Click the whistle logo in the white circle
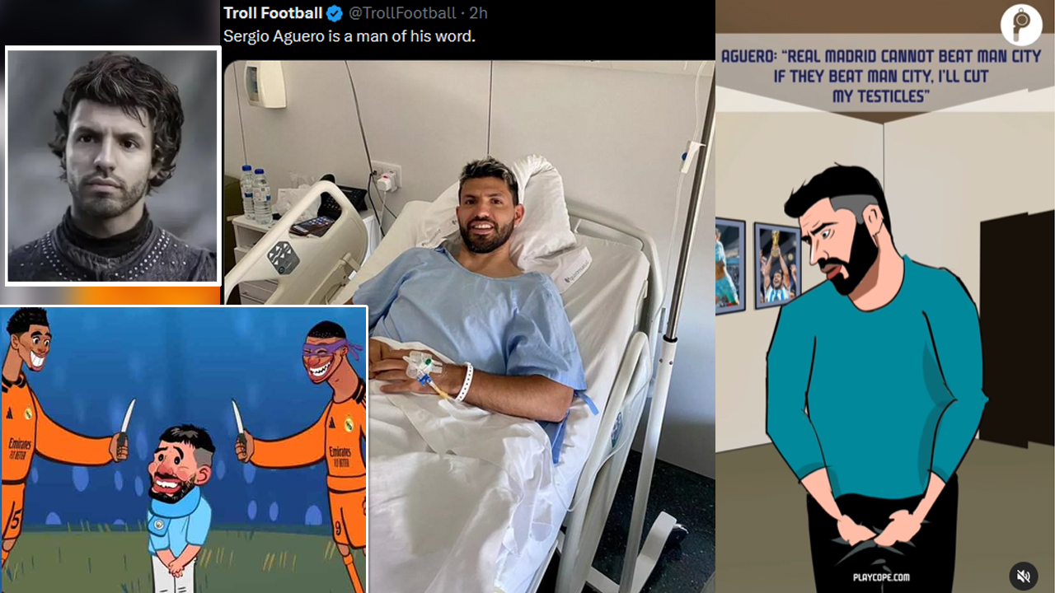Image resolution: width=1055 pixels, height=593 pixels. point(1021,24)
